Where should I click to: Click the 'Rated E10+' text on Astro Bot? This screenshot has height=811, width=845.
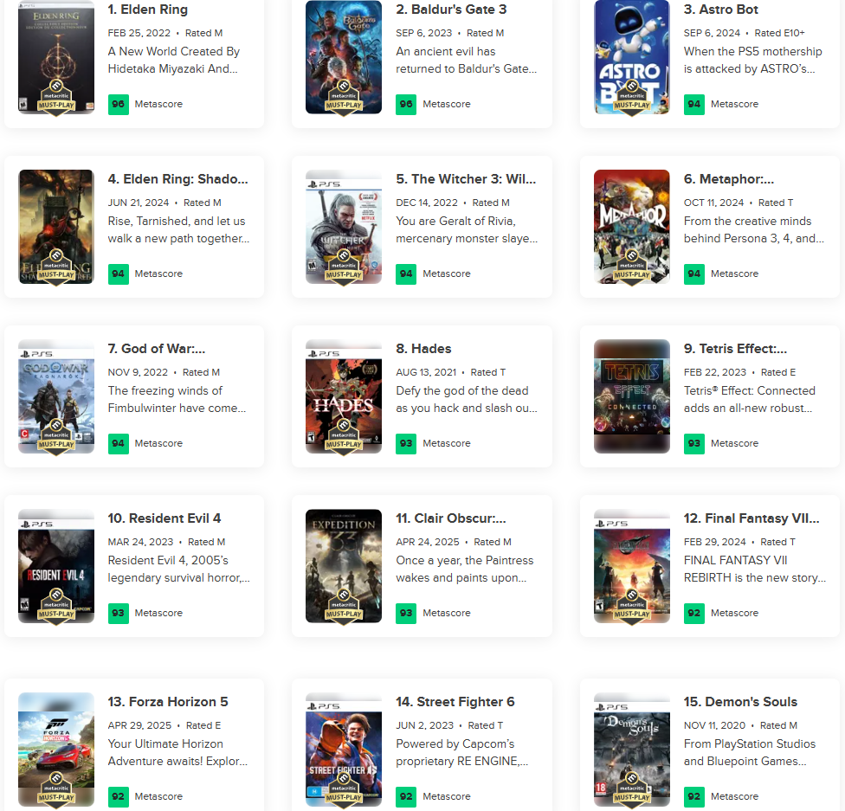point(779,33)
